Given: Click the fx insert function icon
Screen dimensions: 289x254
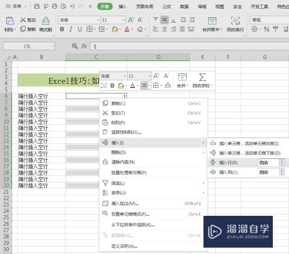Looking at the screenshot, I should pos(84,46).
